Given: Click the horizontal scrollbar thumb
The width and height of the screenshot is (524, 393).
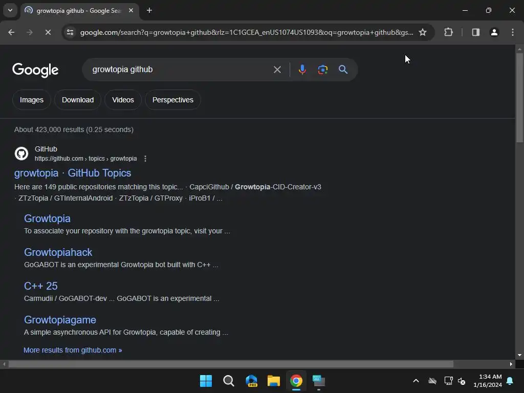Looking at the screenshot, I should click(231, 364).
